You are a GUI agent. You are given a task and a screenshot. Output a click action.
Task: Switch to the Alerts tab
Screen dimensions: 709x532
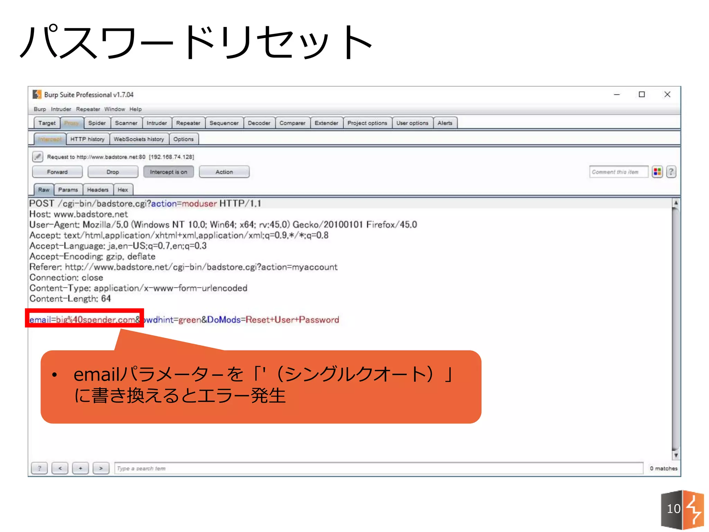pos(445,123)
